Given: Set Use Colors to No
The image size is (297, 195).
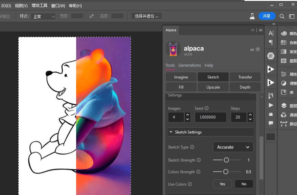Looking at the screenshot, I should 244,184.
